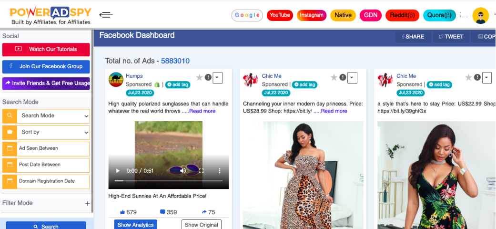Open Humps ad options dropdown arrow

pos(218,78)
